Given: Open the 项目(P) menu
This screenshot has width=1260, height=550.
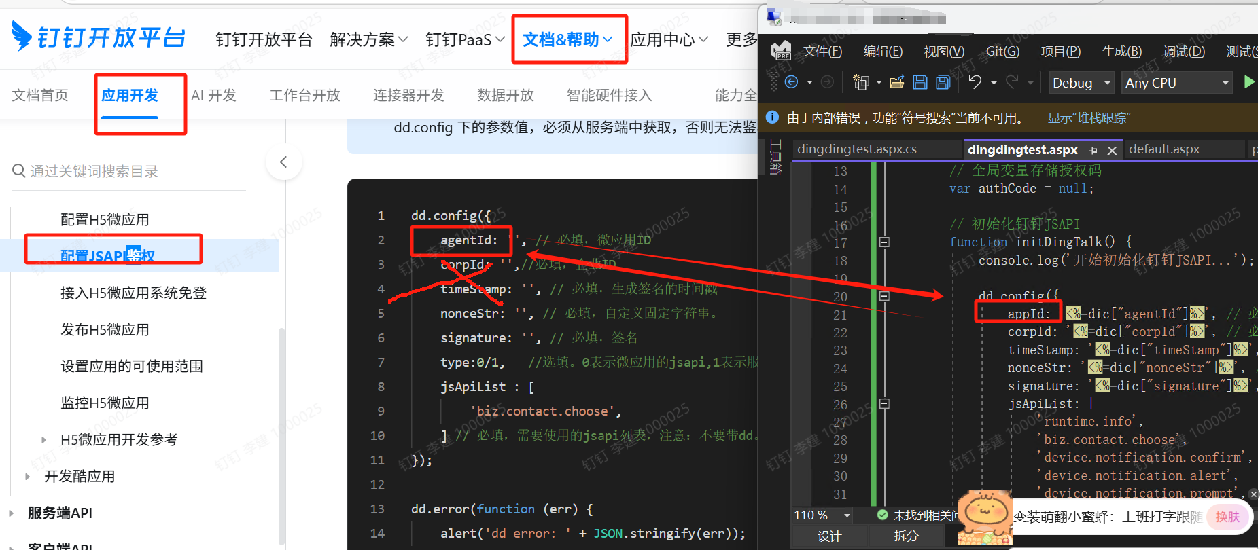Looking at the screenshot, I should tap(1061, 51).
